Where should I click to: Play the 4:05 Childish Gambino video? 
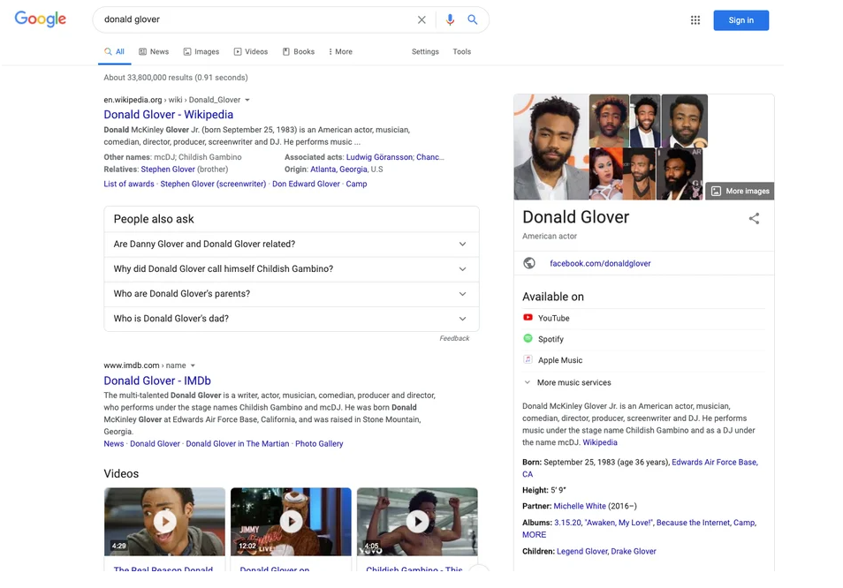pos(417,522)
